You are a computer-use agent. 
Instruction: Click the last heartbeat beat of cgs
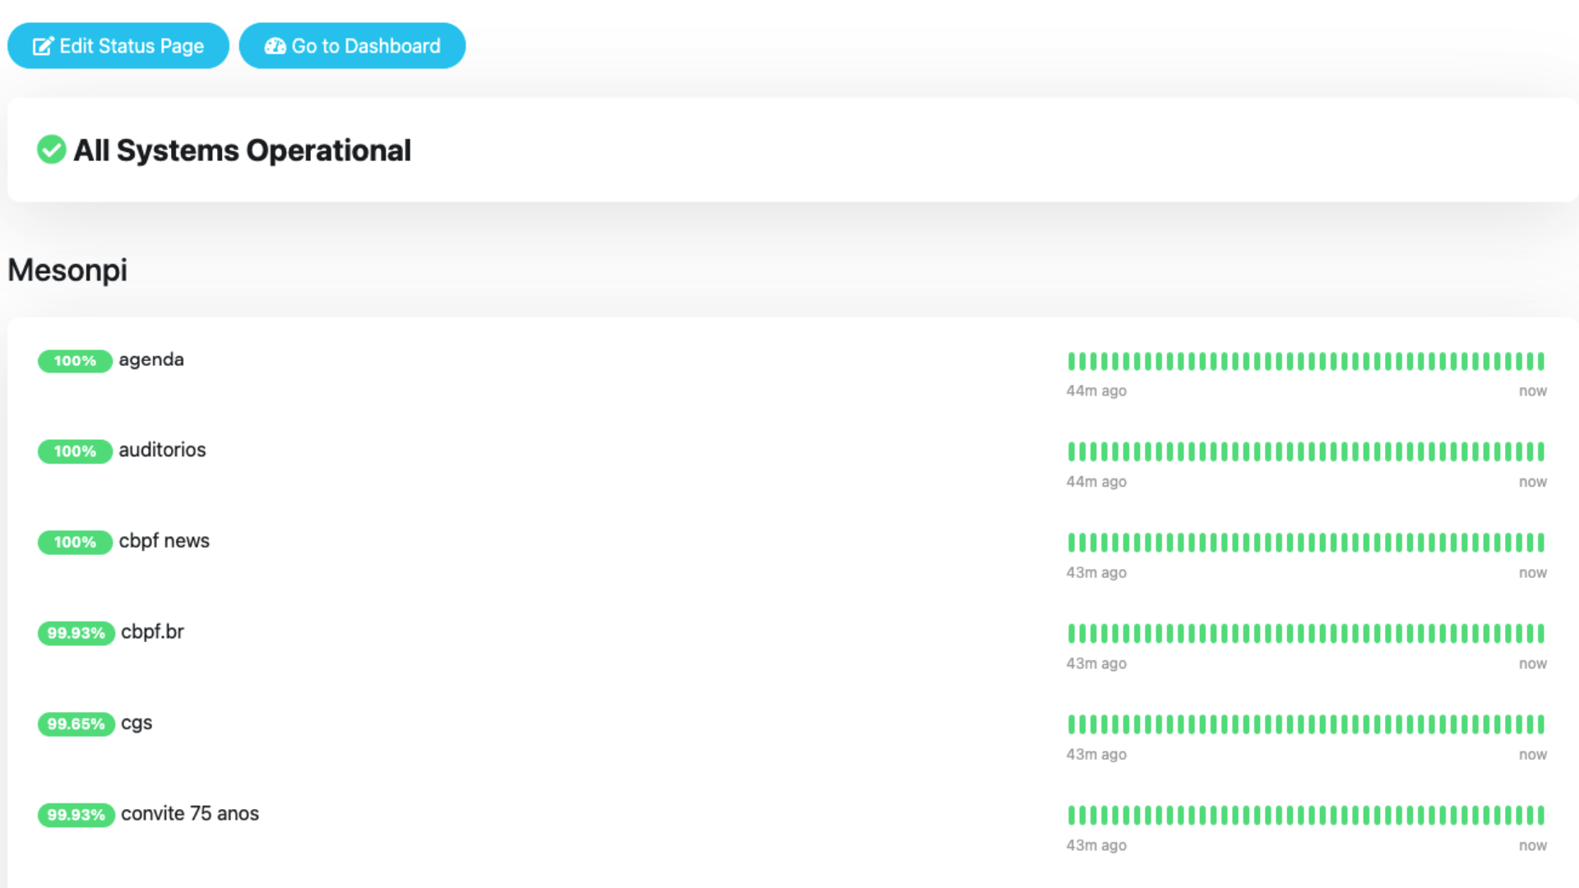tap(1540, 724)
